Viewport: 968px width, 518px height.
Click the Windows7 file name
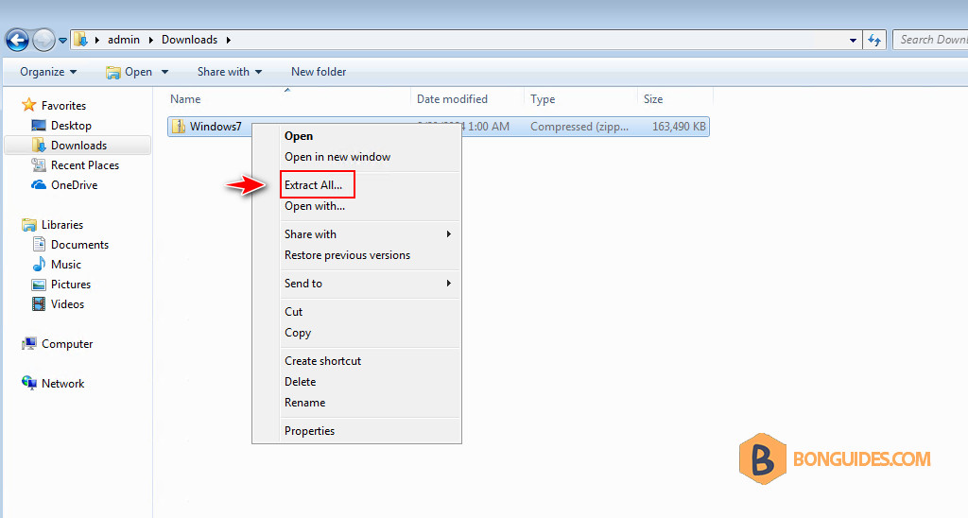click(216, 127)
